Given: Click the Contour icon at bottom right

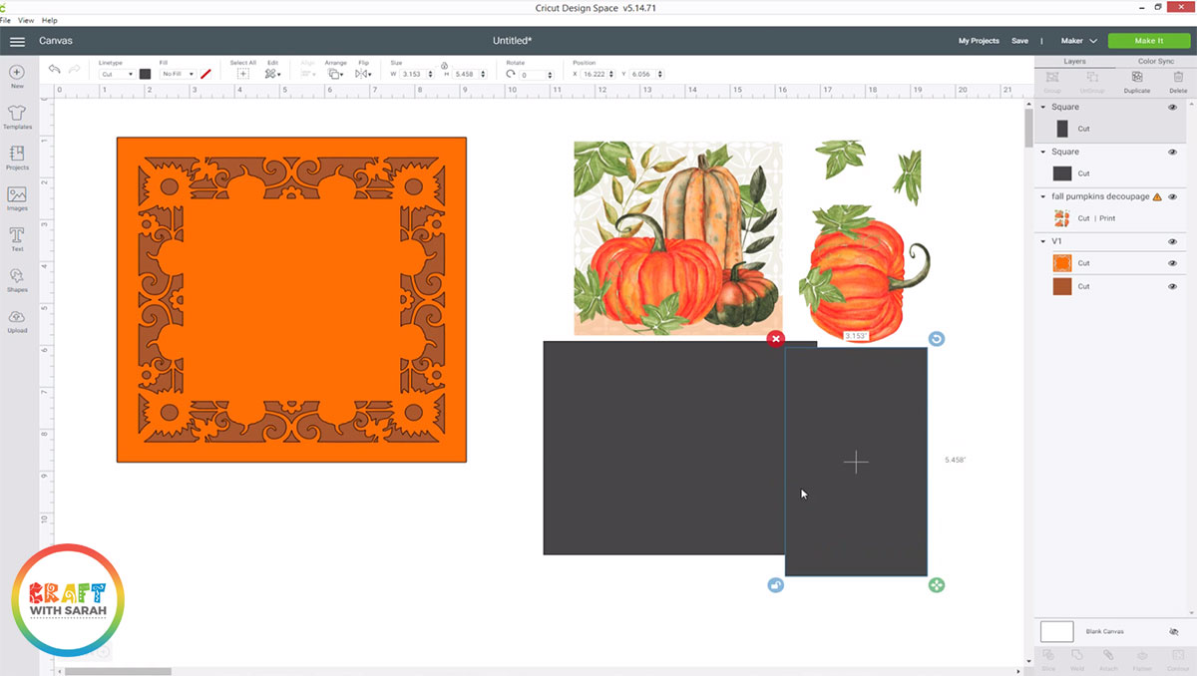Looking at the screenshot, I should pos(1177,658).
